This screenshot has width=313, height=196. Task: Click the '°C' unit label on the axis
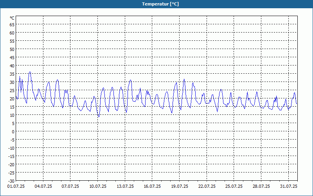tap(12, 18)
